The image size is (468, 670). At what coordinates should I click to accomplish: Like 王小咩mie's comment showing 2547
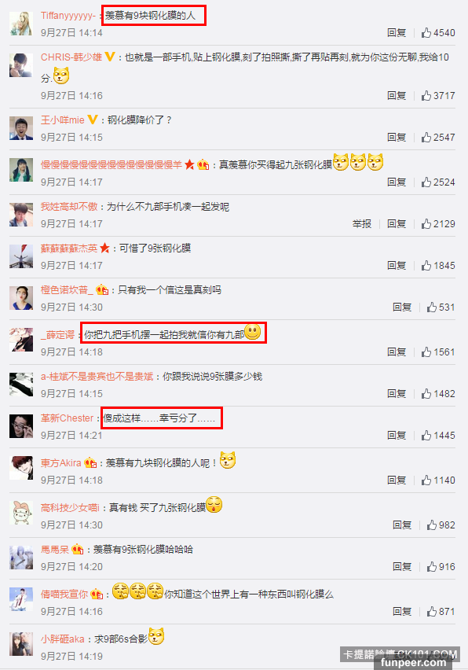[x=426, y=137]
